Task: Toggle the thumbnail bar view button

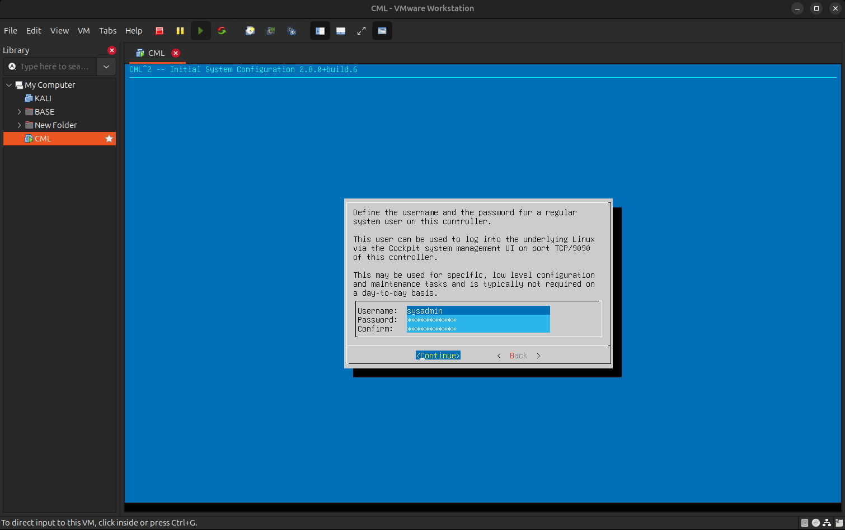Action: [341, 31]
